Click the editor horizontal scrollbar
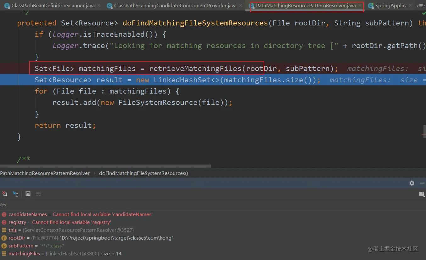The width and height of the screenshot is (426, 260). [105, 166]
